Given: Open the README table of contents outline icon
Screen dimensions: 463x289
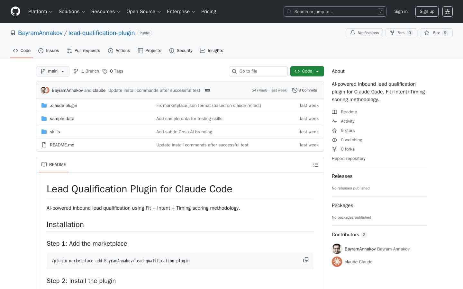Looking at the screenshot, I should tap(315, 164).
